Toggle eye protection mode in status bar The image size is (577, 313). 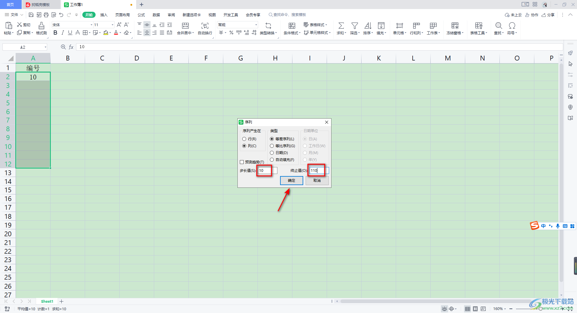click(444, 309)
